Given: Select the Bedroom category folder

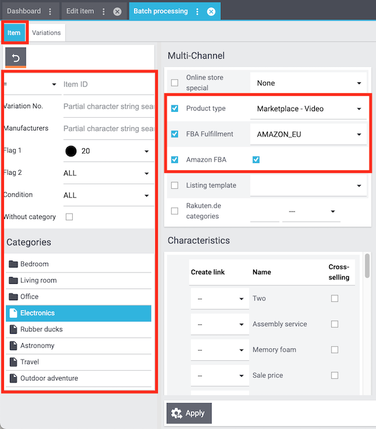Looking at the screenshot, I should 35,264.
